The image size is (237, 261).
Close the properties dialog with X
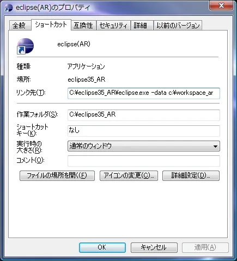tap(221, 5)
